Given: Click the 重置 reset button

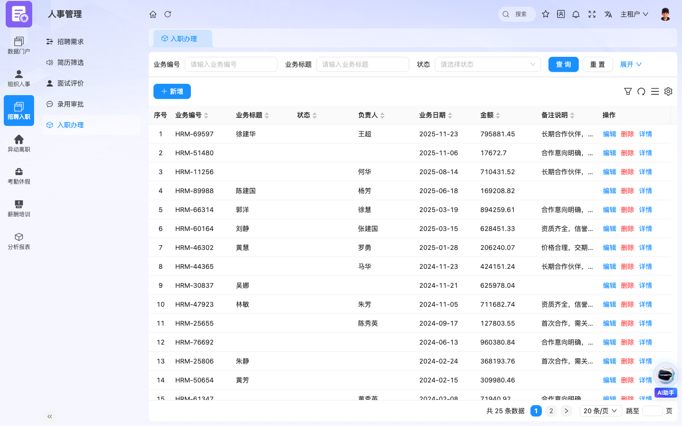Looking at the screenshot, I should [x=598, y=64].
